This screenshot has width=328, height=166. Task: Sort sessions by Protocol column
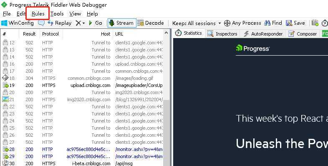[50, 34]
